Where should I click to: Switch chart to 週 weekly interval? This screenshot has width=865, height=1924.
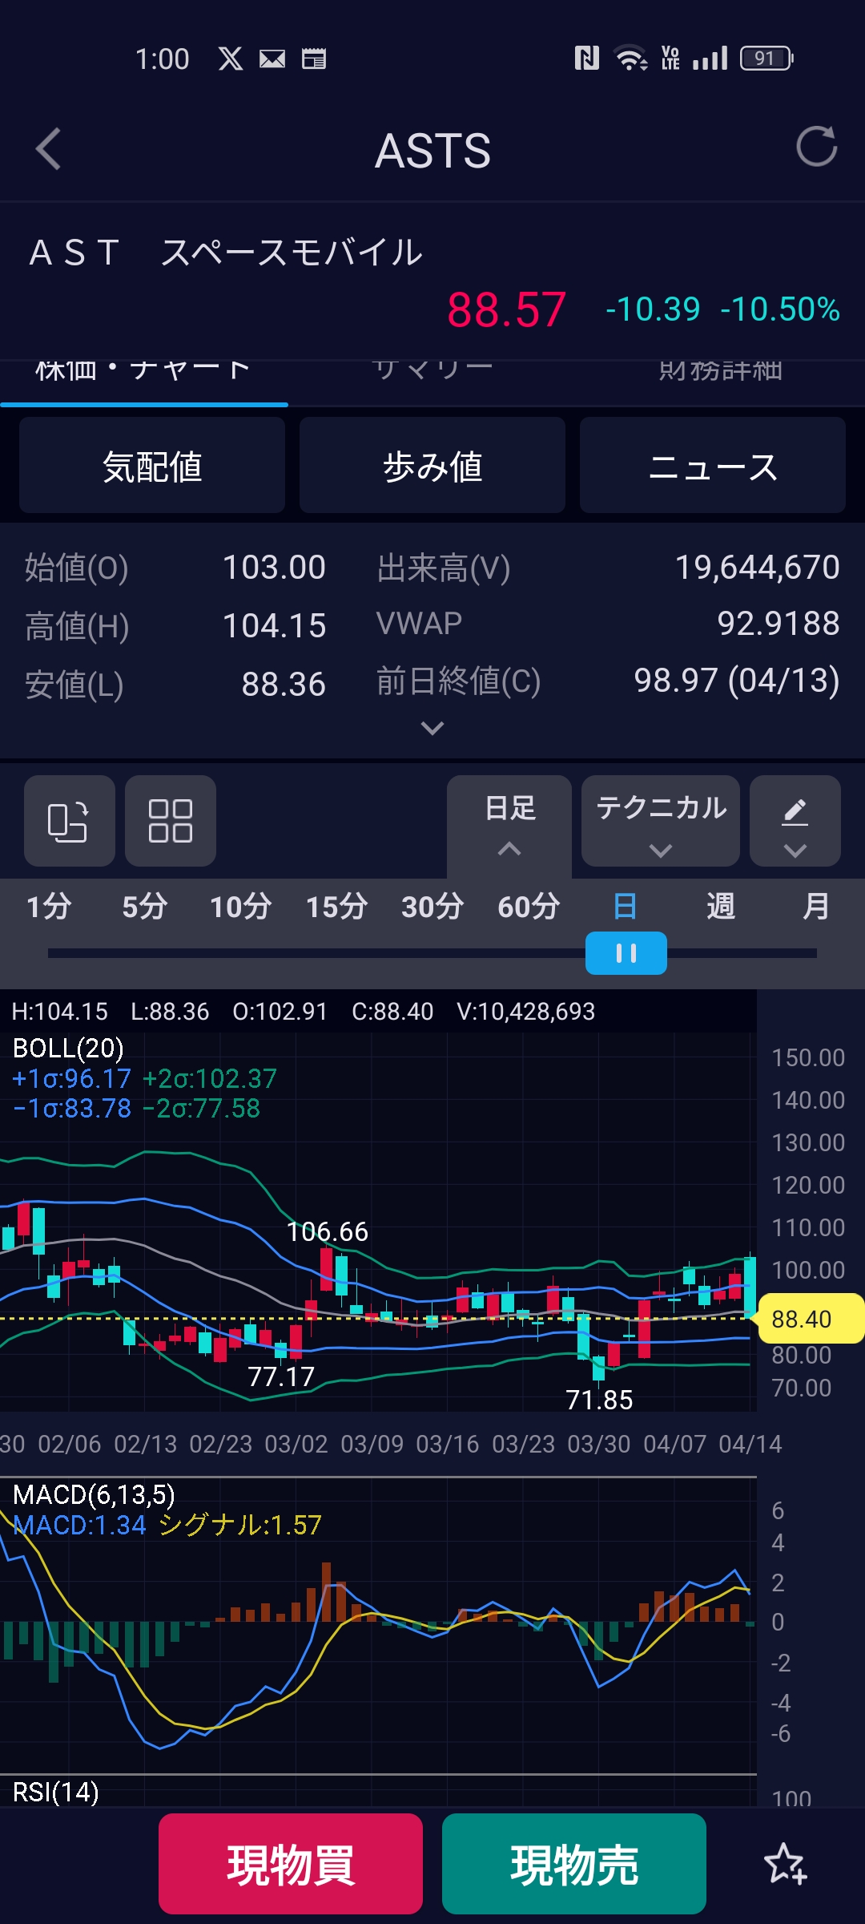pyautogui.click(x=720, y=907)
